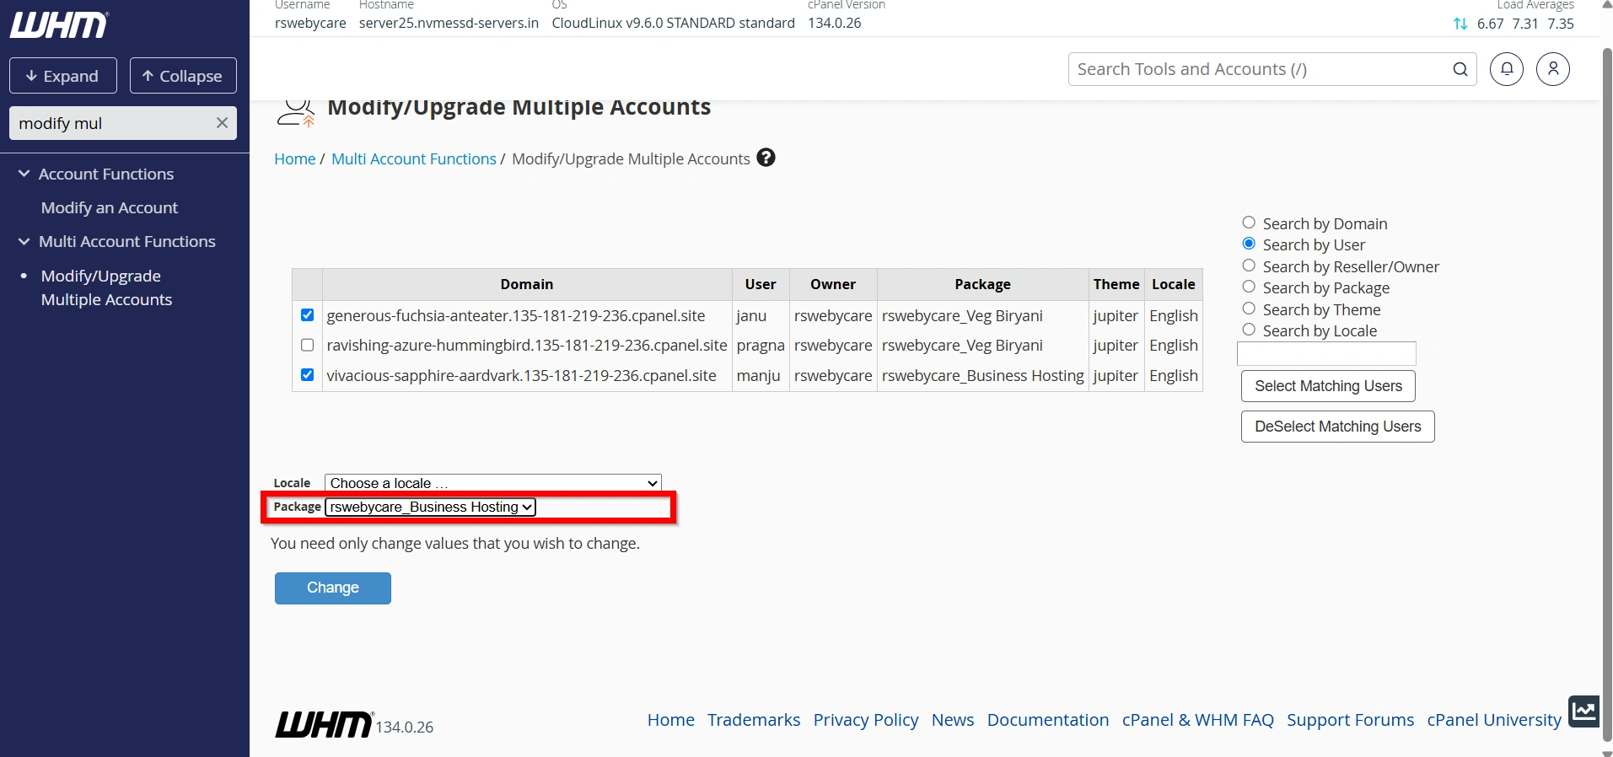Click the Package column header
Image resolution: width=1613 pixels, height=757 pixels.
(x=982, y=284)
